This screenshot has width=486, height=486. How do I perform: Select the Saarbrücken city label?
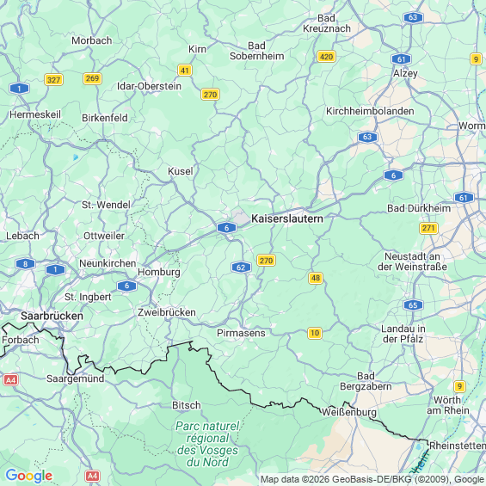(x=52, y=316)
